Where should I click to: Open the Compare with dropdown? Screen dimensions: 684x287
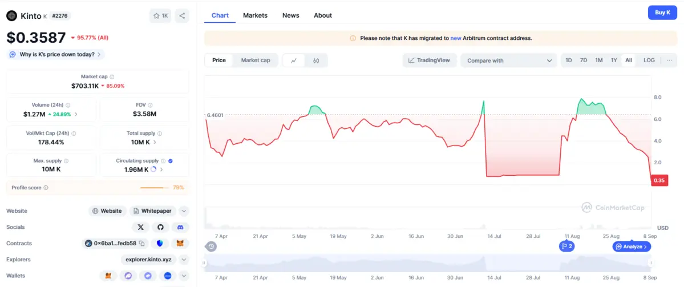pos(509,60)
